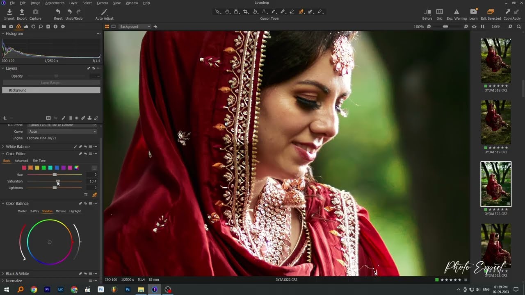Click the browser search magnifier icon
Image resolution: width=525 pixels, height=295 pixels.
[x=518, y=27]
